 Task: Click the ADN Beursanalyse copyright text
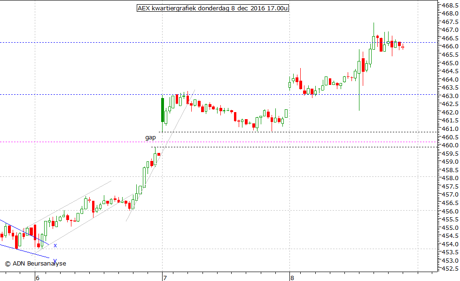[36, 264]
